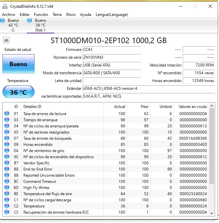Viewport: 219px width, 223px height.
Task: Click raw value 000900000024
Action: pos(193,206)
